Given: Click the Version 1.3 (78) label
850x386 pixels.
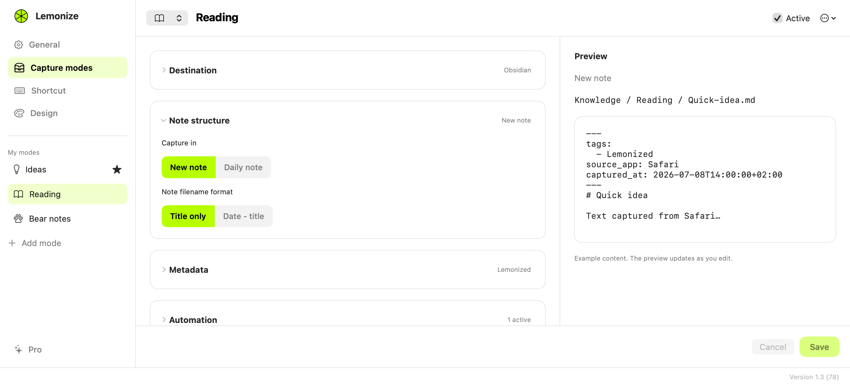Looking at the screenshot, I should (814, 376).
